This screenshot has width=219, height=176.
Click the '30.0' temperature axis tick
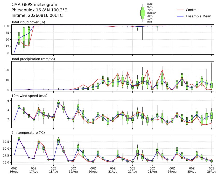point(6,149)
